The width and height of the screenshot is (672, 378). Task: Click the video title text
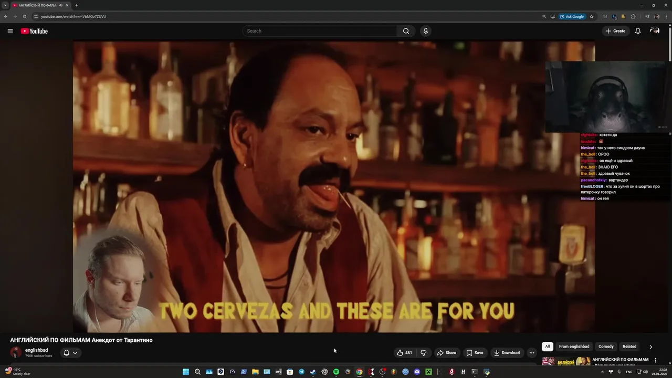point(81,340)
